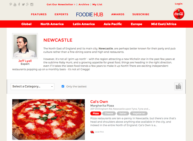Open the Pinterest social icon

tap(11, 4)
